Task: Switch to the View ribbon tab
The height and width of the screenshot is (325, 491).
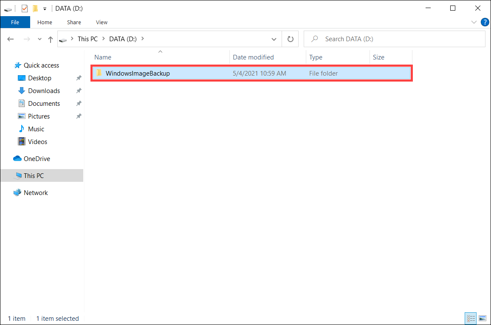Action: coord(102,22)
